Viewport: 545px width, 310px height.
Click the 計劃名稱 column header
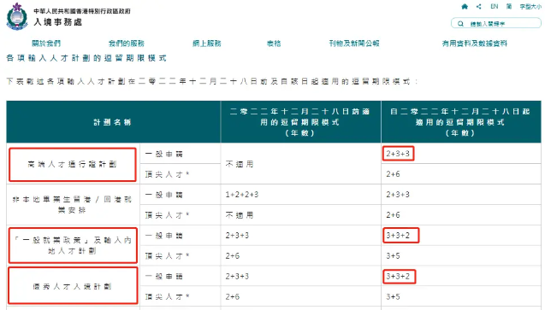coord(113,122)
